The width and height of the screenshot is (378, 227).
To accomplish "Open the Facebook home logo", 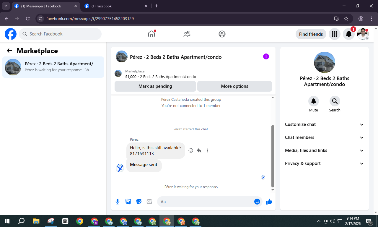I will pos(11,34).
